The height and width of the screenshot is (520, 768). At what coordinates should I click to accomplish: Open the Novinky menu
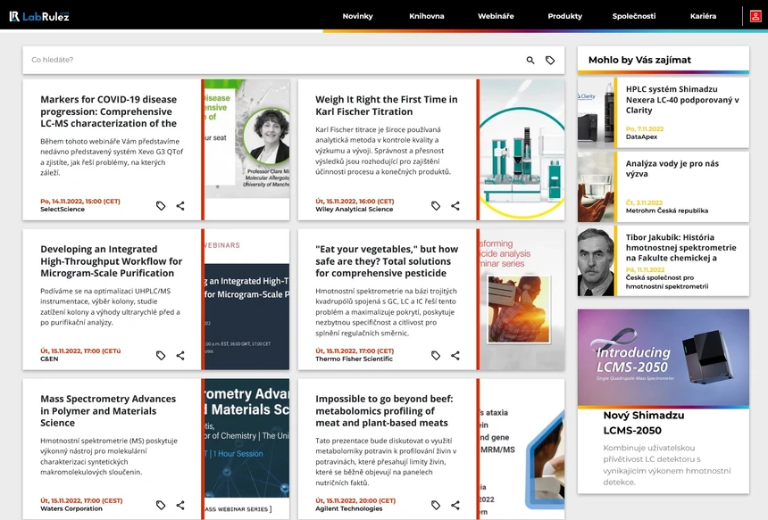point(357,16)
